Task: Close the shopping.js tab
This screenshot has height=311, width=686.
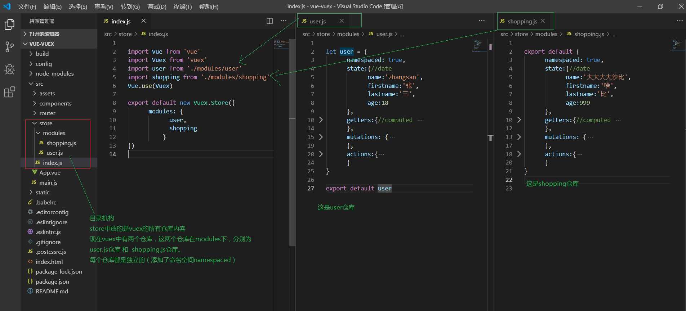Action: pos(543,21)
